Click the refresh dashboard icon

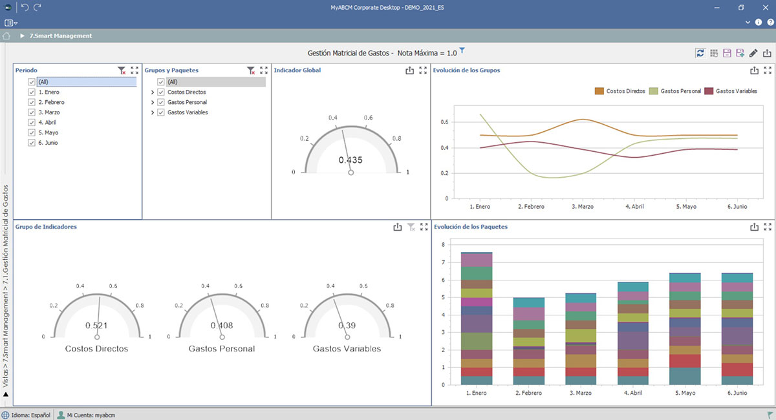[x=700, y=53]
